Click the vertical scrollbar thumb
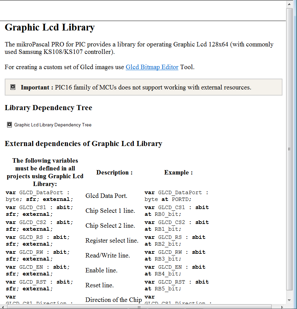This screenshot has width=297, height=309. pos(289,149)
